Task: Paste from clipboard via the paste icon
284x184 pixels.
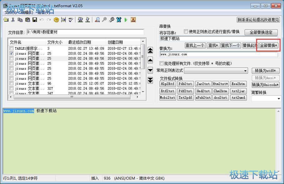Action: click(28, 19)
